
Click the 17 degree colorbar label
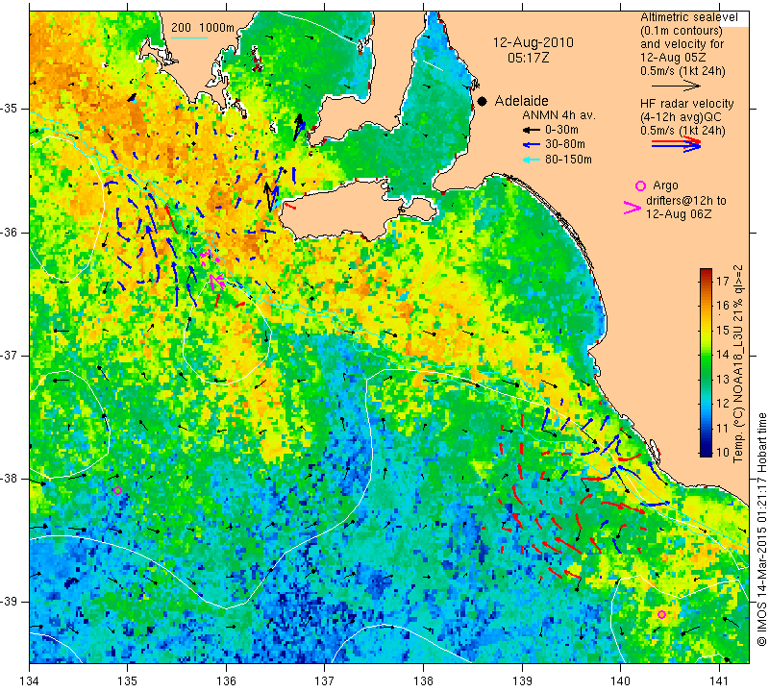click(x=723, y=281)
